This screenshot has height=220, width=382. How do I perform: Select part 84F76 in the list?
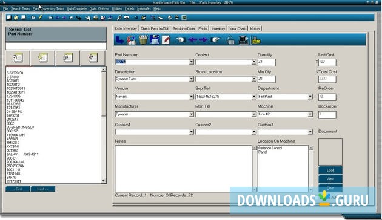click(11, 178)
